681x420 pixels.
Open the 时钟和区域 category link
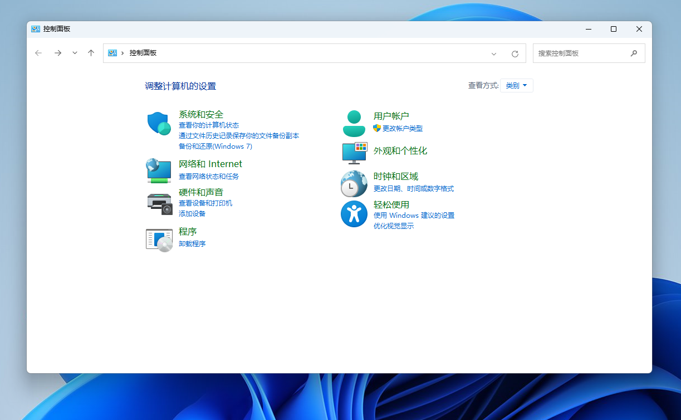(396, 177)
